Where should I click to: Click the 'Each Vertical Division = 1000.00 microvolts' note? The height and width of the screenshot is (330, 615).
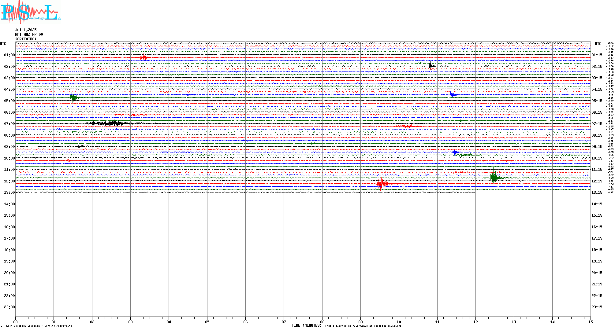[39, 326]
